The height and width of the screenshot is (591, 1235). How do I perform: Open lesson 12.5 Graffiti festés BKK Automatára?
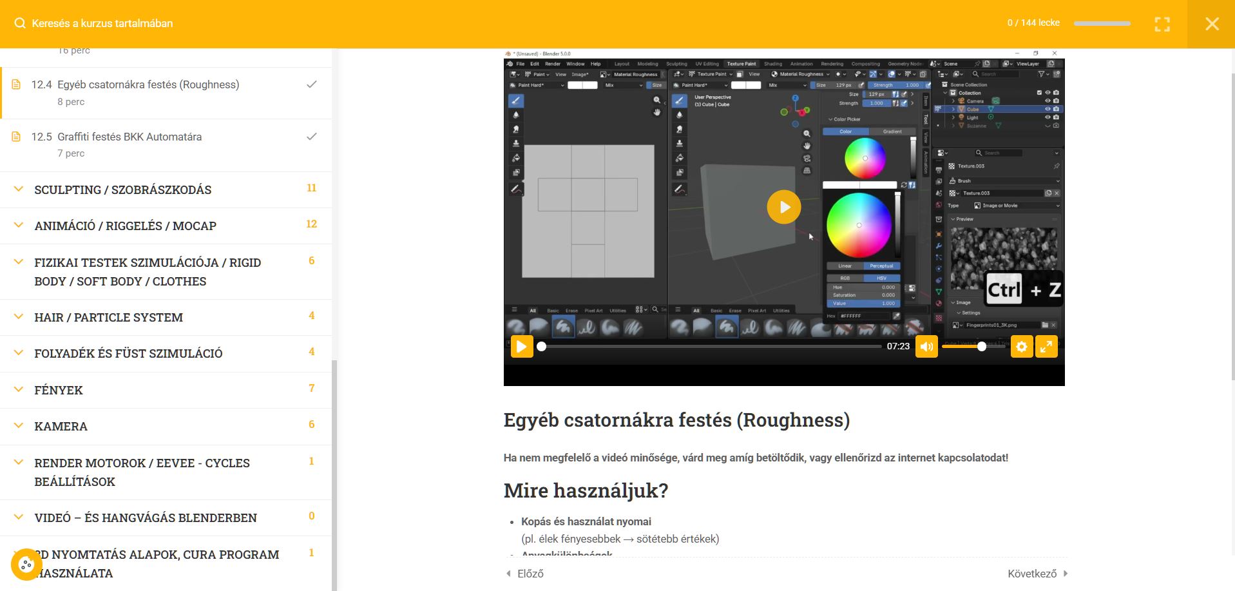tap(129, 137)
